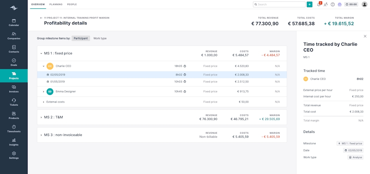Switch to the People tab
This screenshot has height=174, width=370.
pyautogui.click(x=72, y=5)
